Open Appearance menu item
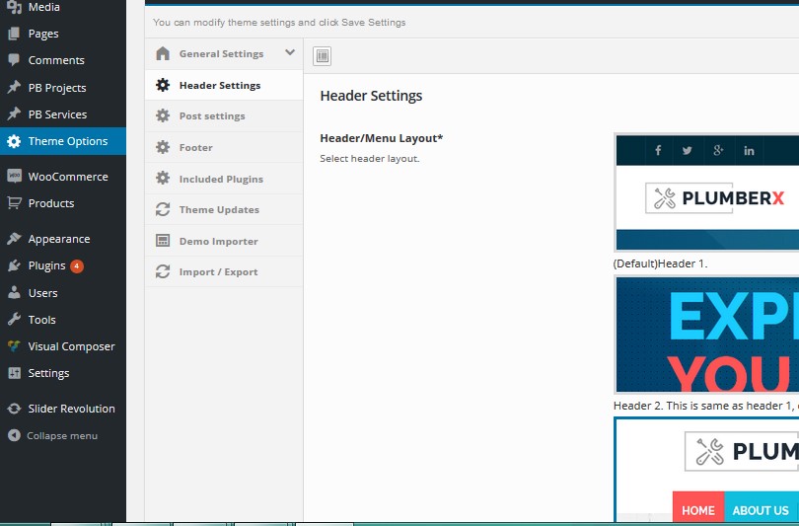799x526 pixels. pyautogui.click(x=63, y=239)
